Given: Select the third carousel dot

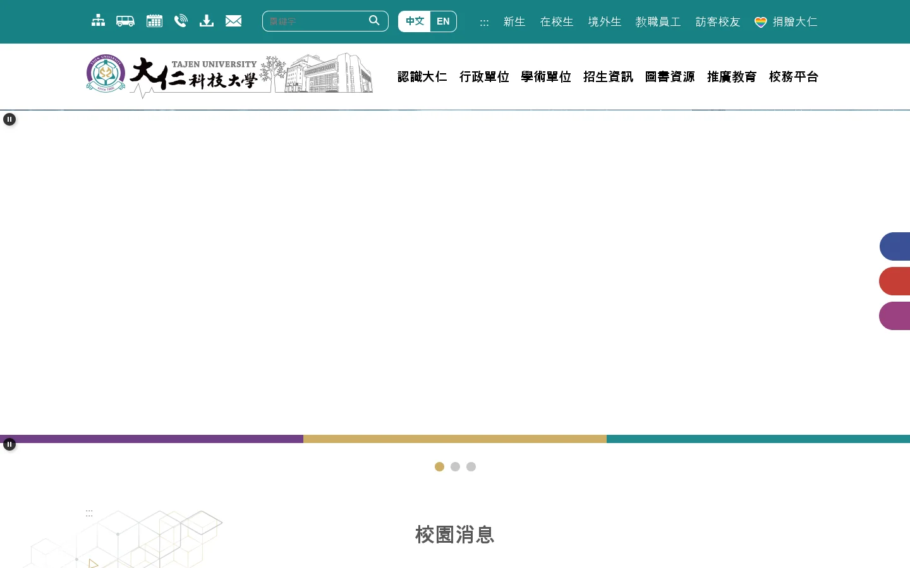Looking at the screenshot, I should [471, 467].
